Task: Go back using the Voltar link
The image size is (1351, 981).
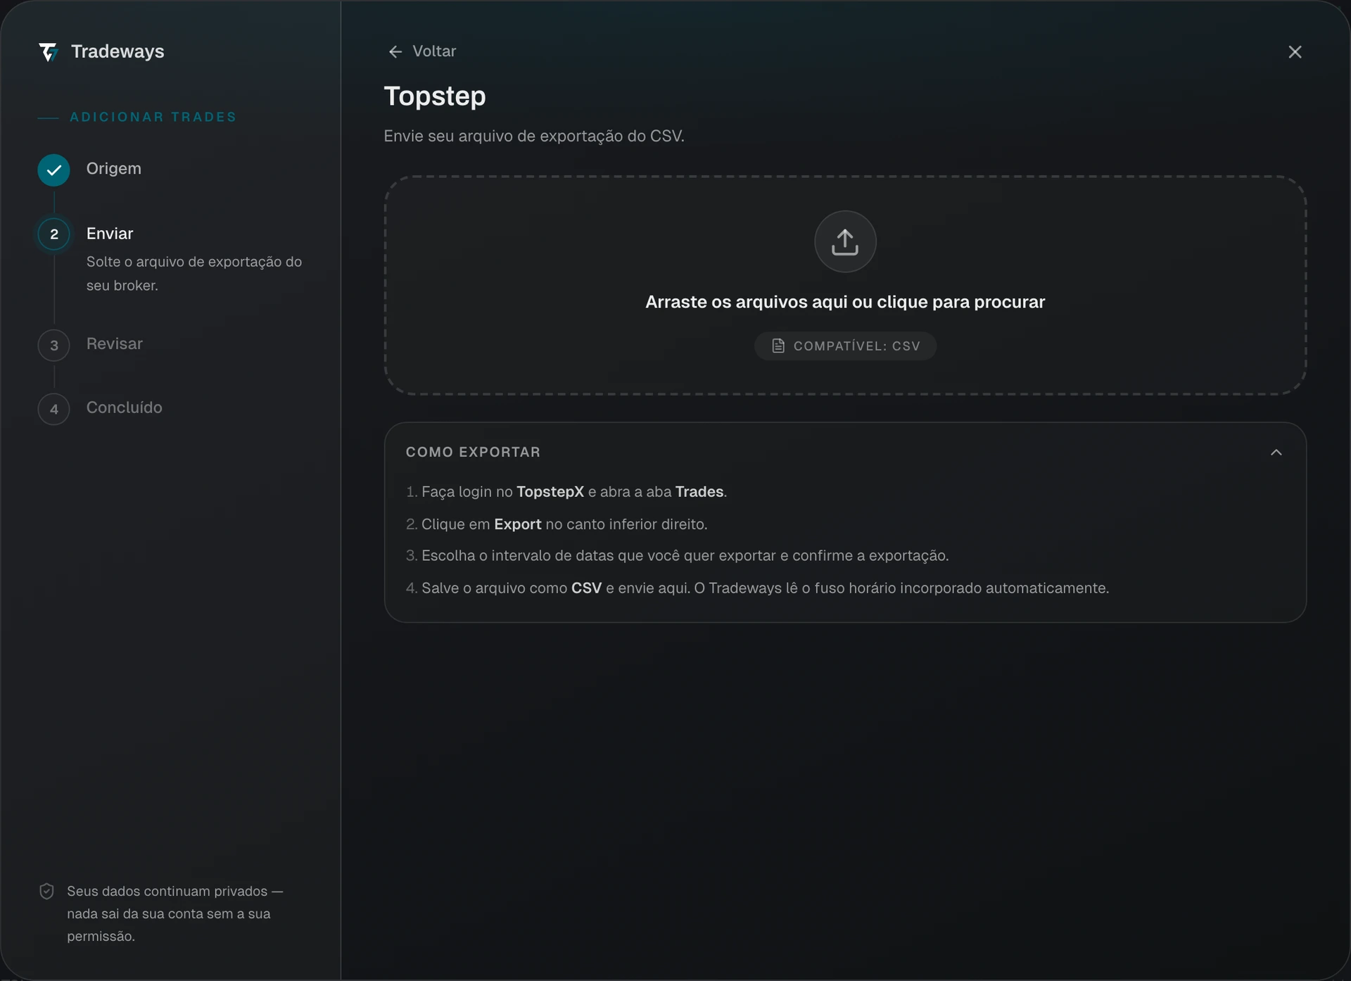Action: [x=422, y=51]
